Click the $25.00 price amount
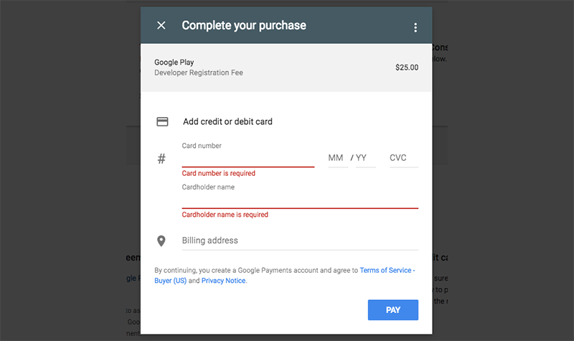Screen dimensions: 574x341 (407, 67)
